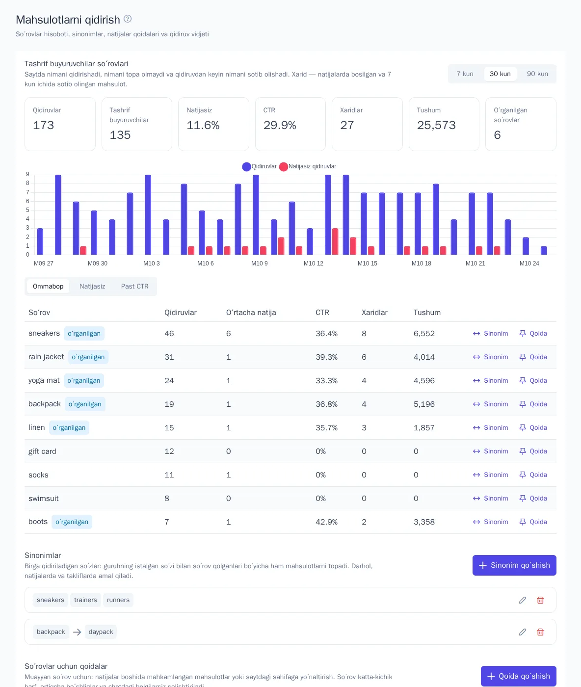Select the 90 kun range
The height and width of the screenshot is (687, 581).
(x=537, y=74)
